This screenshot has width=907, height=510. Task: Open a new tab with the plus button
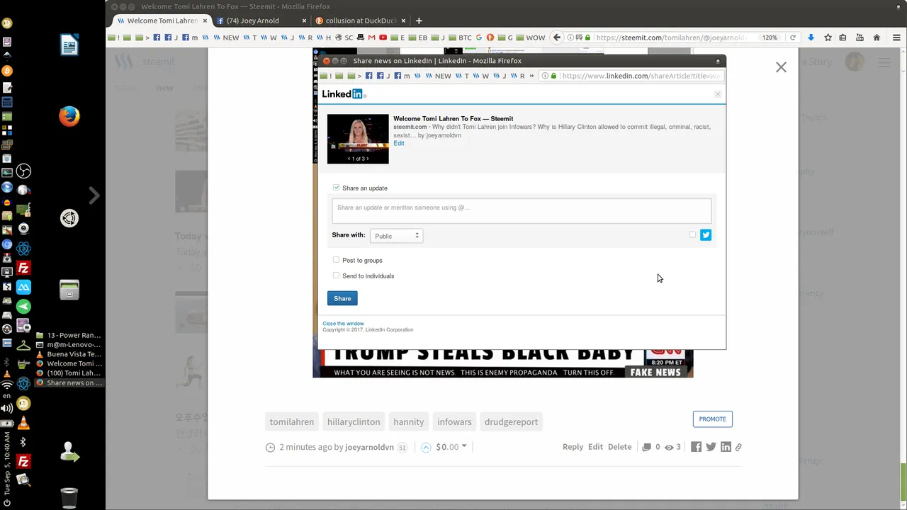click(x=419, y=21)
